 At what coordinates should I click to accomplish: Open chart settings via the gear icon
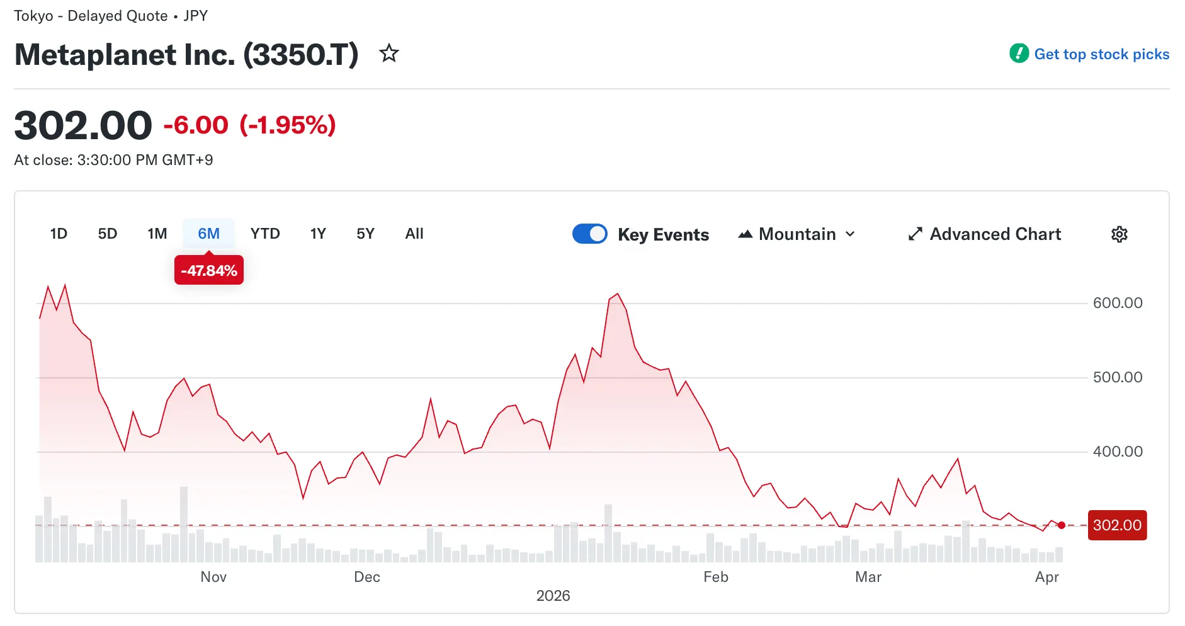1119,234
